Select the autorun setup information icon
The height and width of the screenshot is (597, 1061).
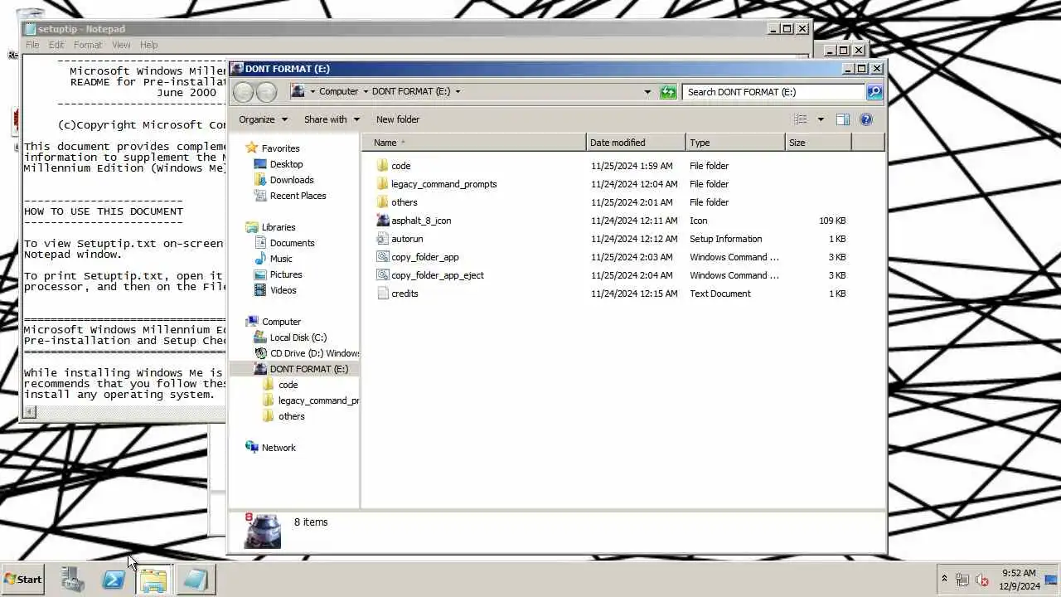click(x=382, y=239)
